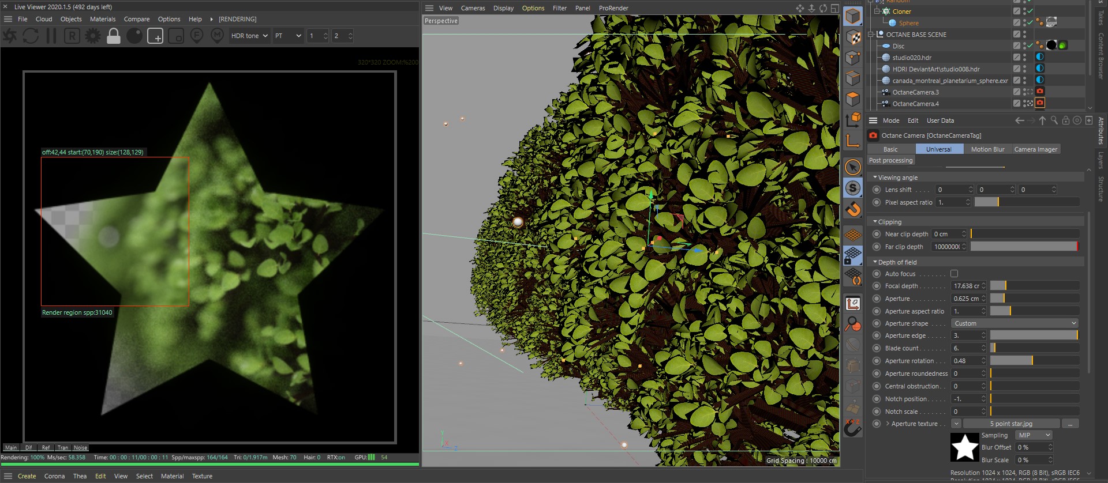Image resolution: width=1108 pixels, height=483 pixels.
Task: Click the Post processing tab button
Action: (890, 161)
